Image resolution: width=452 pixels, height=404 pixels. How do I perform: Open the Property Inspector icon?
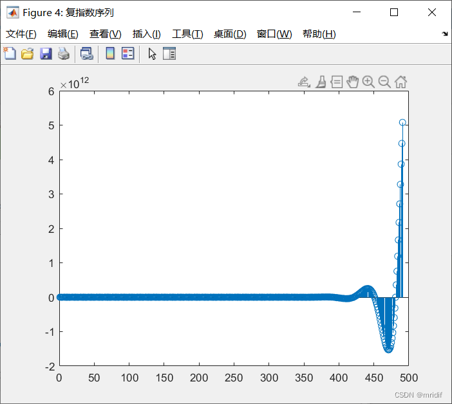point(169,53)
